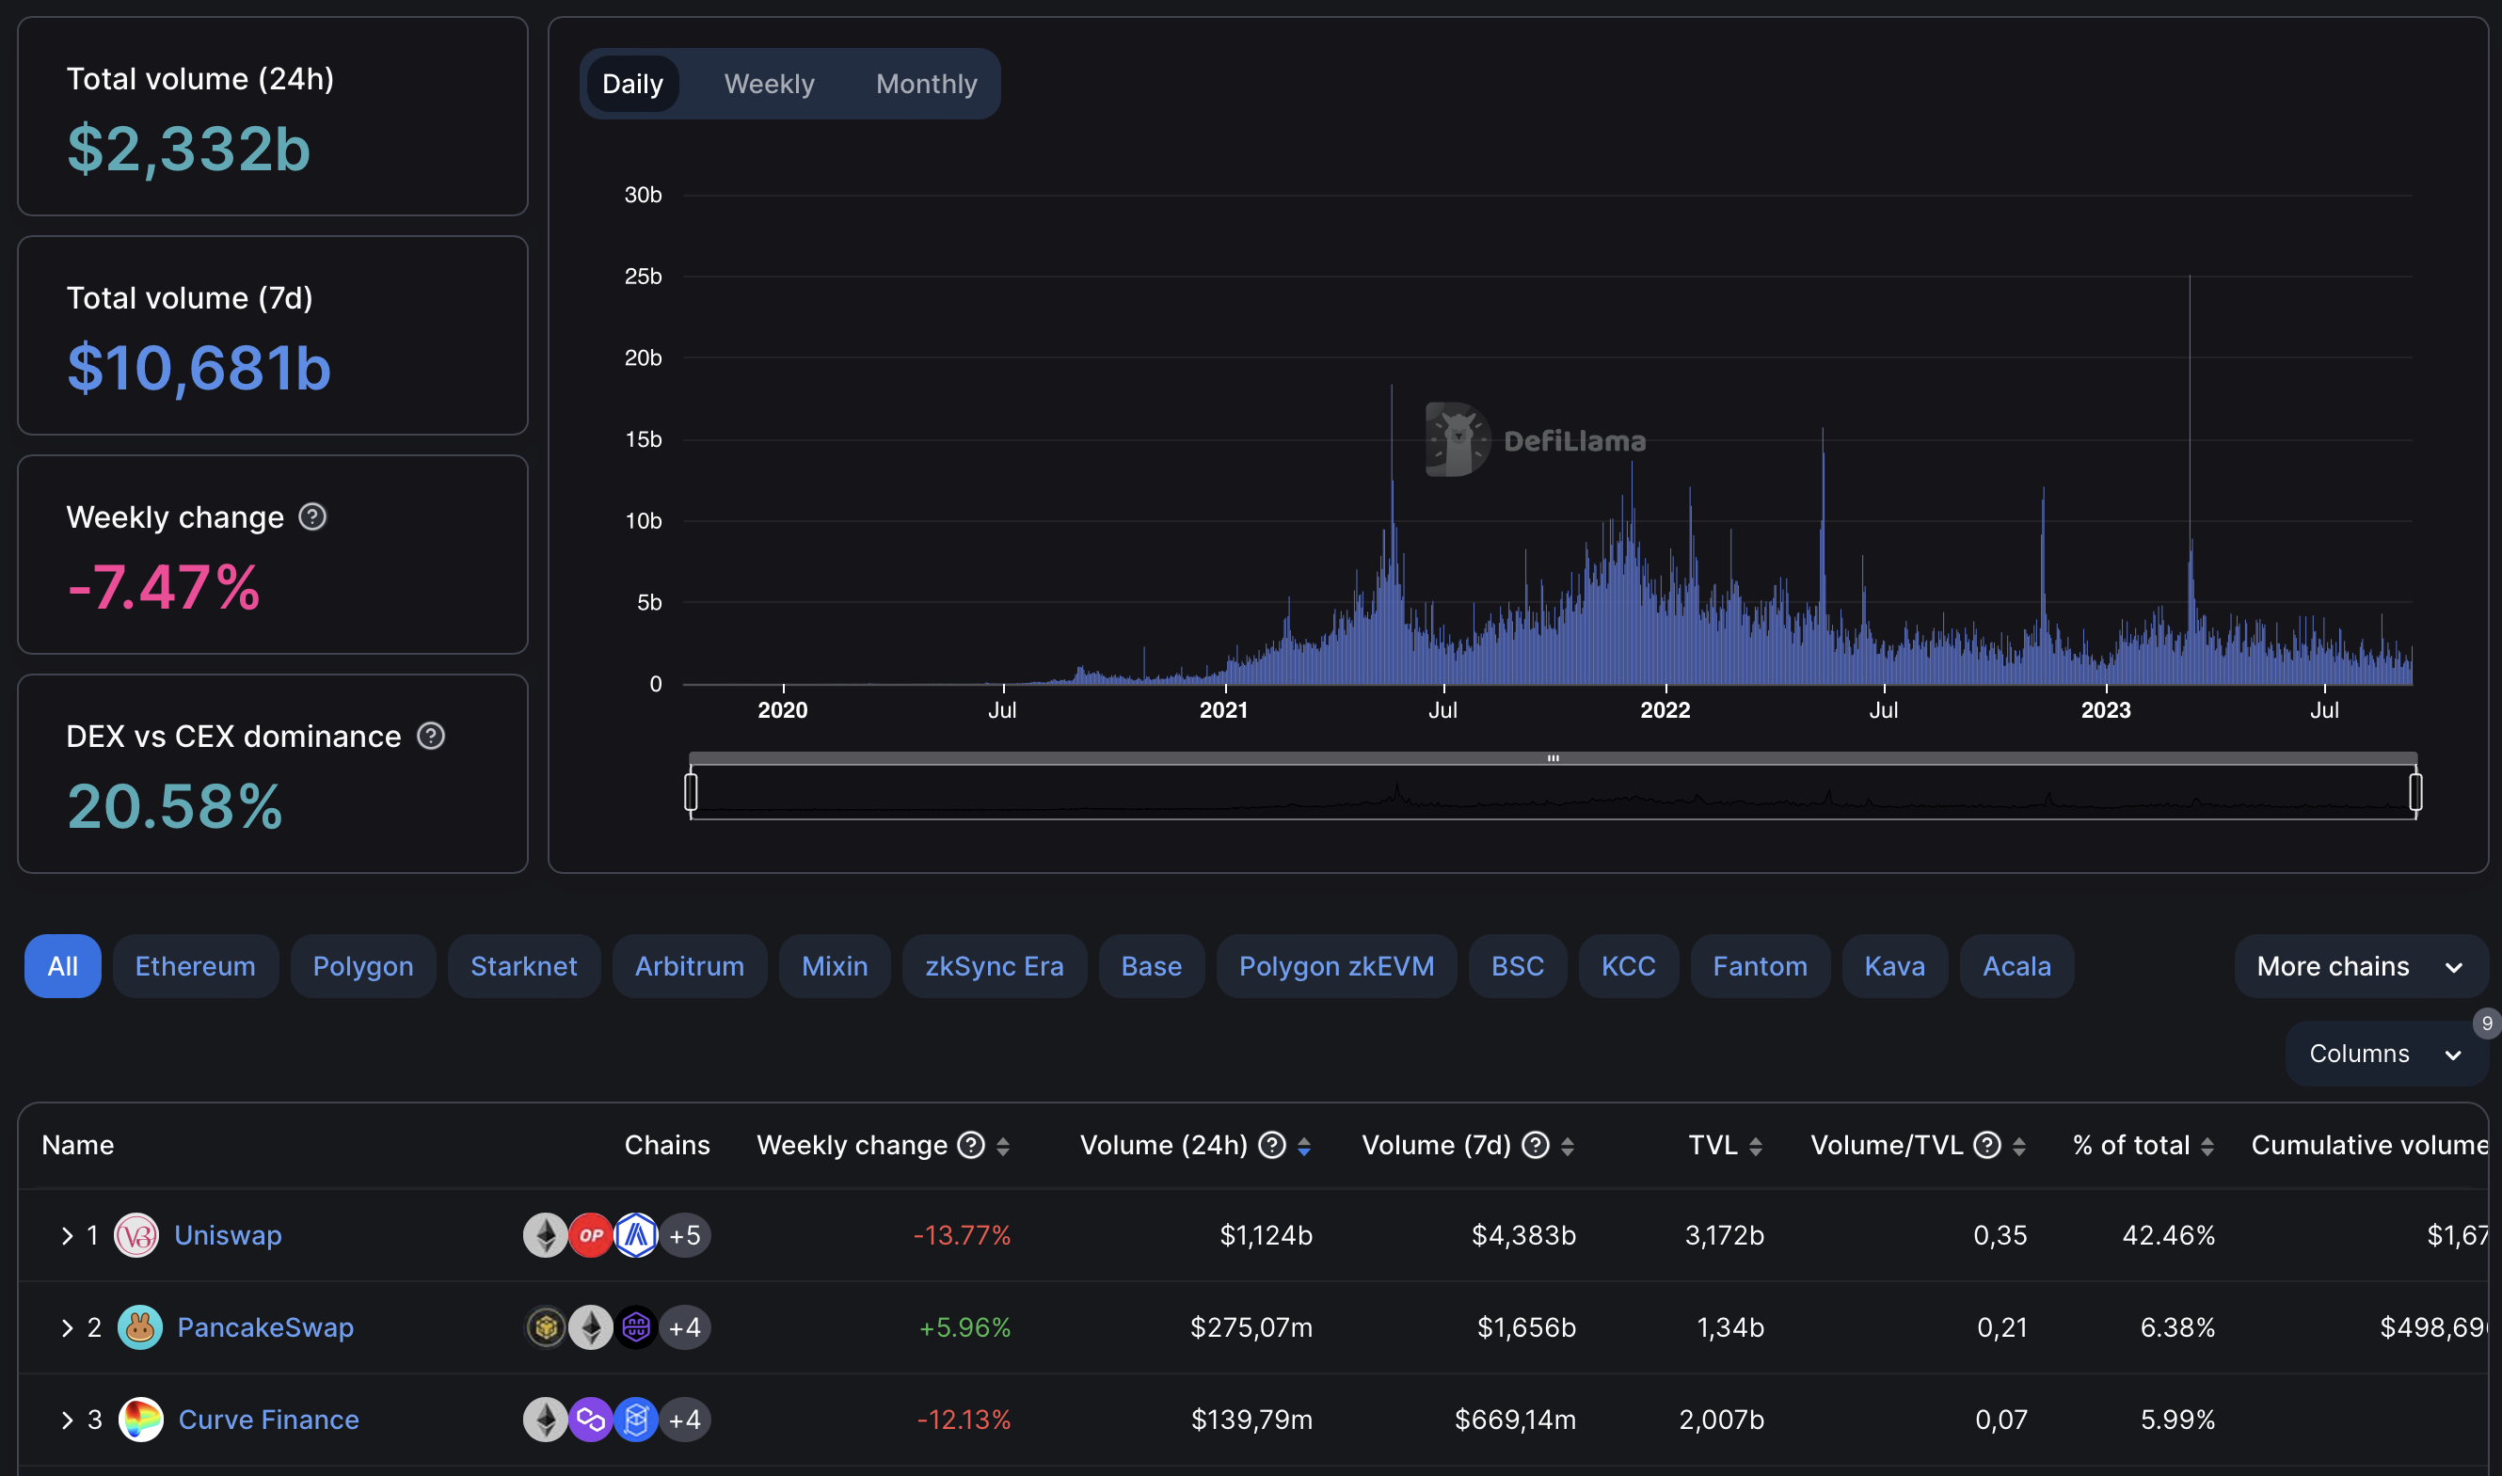Filter by Starknet chain
2502x1476 pixels.
click(x=523, y=966)
